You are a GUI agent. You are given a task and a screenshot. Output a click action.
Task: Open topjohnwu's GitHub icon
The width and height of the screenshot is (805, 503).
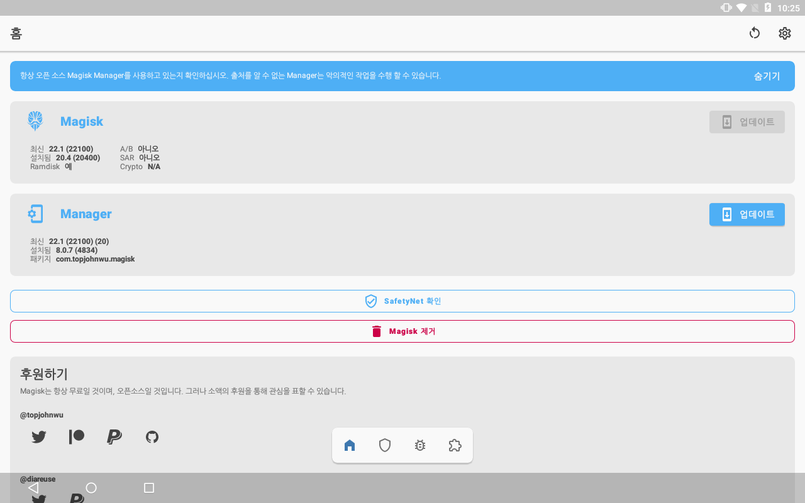click(152, 436)
